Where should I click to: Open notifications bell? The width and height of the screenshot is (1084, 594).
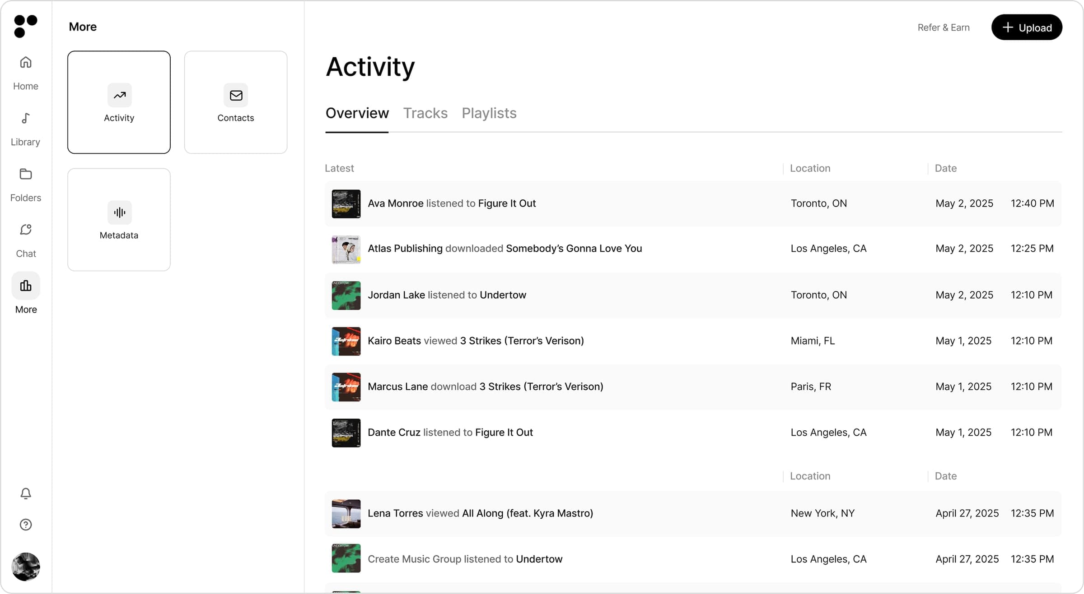(x=26, y=493)
